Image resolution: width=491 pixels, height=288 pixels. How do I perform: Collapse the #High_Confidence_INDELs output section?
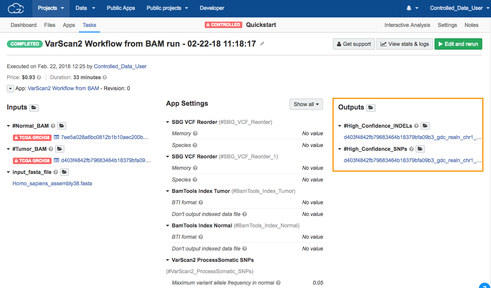point(340,126)
